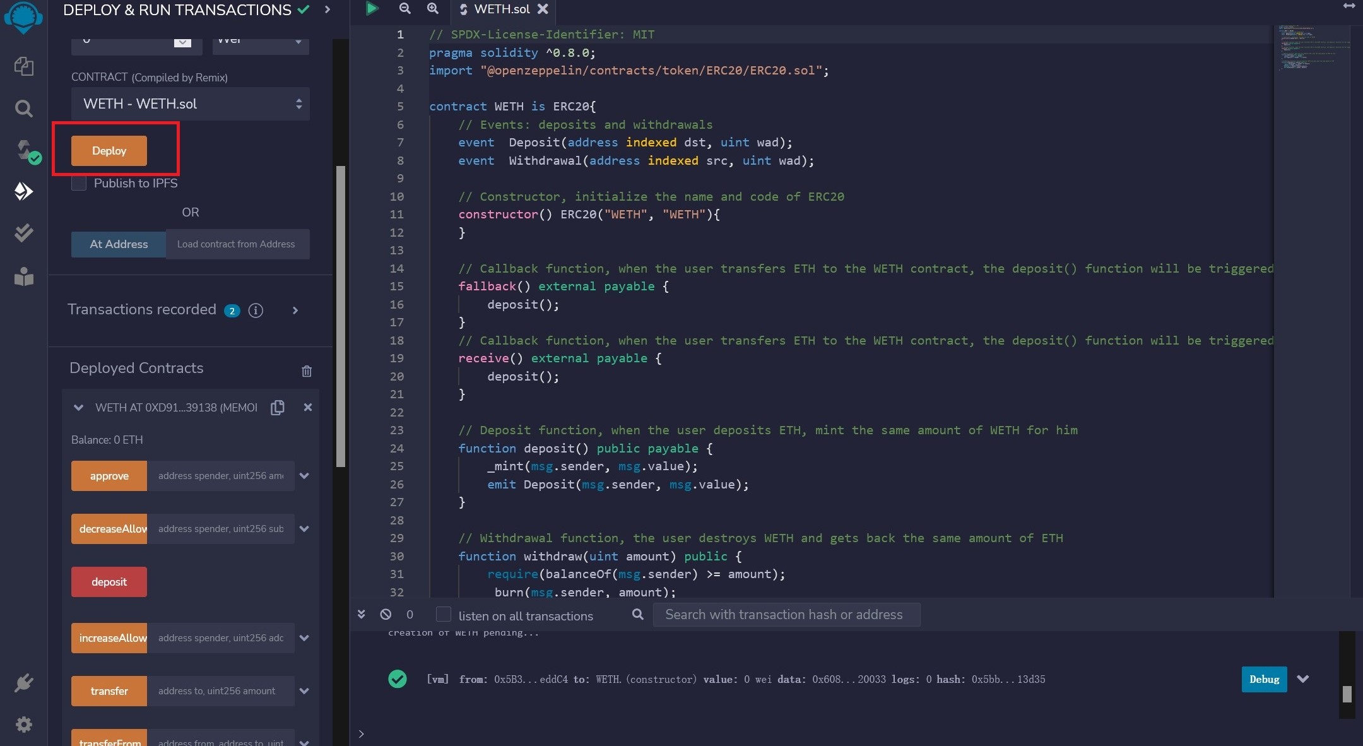Expand the decreaseAllowance function parameters

[x=304, y=529]
